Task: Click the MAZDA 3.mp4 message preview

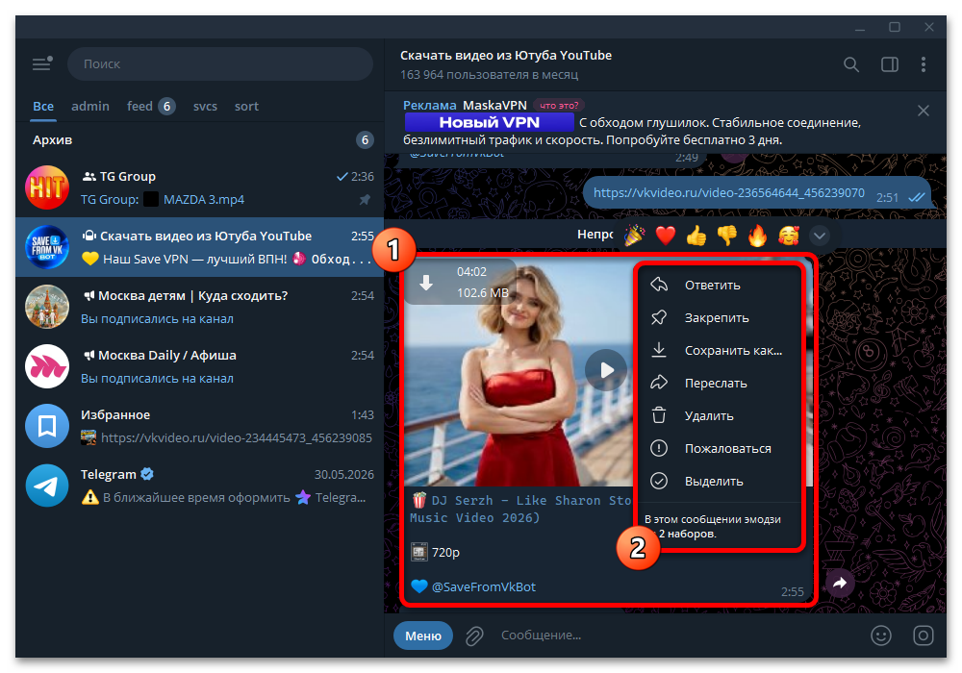Action: [204, 199]
